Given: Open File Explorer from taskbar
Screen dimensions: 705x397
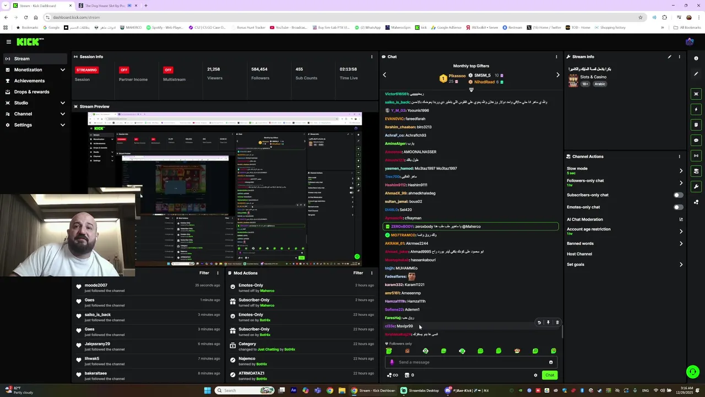Looking at the screenshot, I should [342, 390].
